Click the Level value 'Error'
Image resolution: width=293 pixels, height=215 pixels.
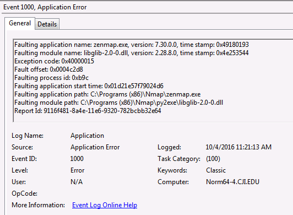(77, 170)
